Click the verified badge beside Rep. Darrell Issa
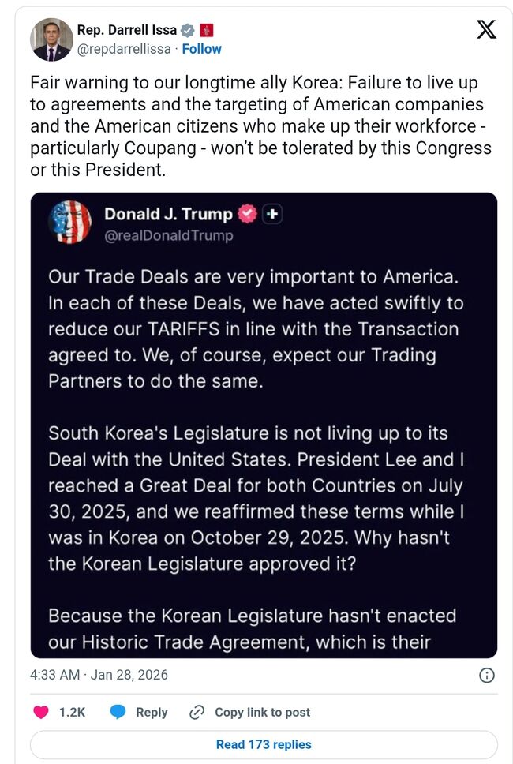The width and height of the screenshot is (513, 764). [x=187, y=31]
